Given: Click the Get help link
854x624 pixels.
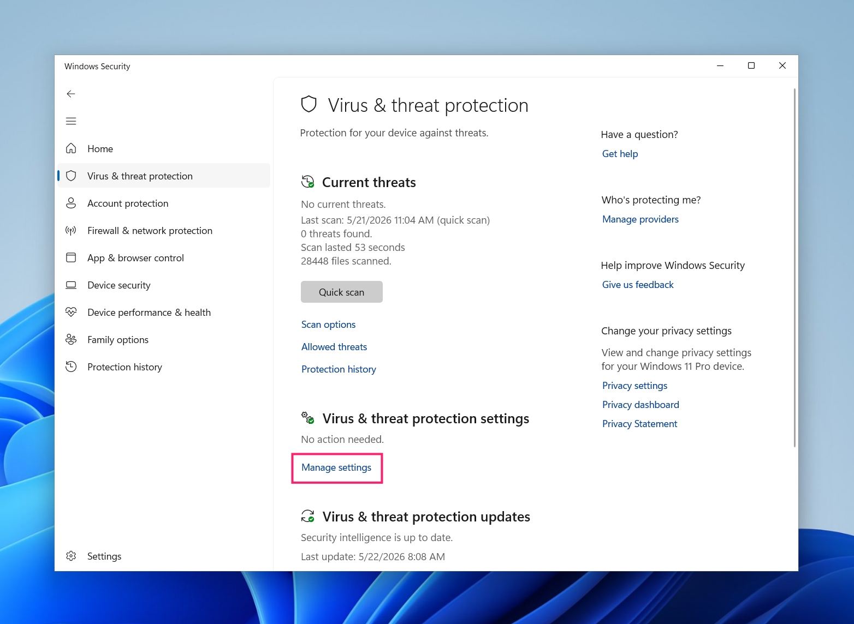Looking at the screenshot, I should tap(620, 154).
